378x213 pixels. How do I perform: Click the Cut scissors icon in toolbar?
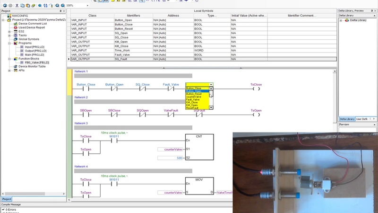(x=17, y=5)
